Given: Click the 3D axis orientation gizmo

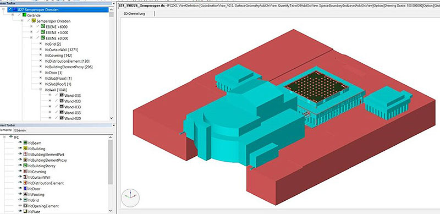Looking at the screenshot, I should [x=130, y=197].
